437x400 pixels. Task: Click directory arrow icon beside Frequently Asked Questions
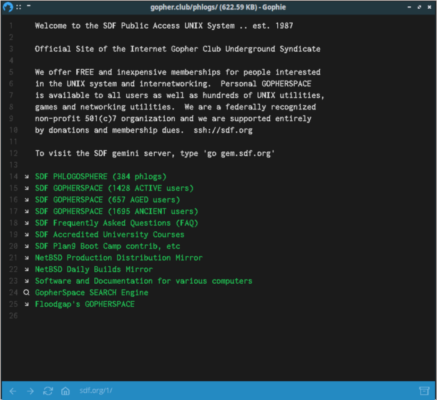[26, 223]
